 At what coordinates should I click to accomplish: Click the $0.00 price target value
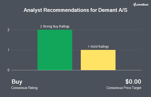pos(133,82)
